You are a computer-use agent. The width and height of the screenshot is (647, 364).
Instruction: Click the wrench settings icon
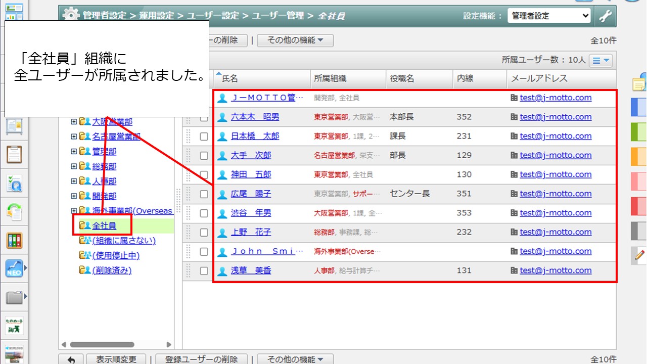(x=606, y=16)
